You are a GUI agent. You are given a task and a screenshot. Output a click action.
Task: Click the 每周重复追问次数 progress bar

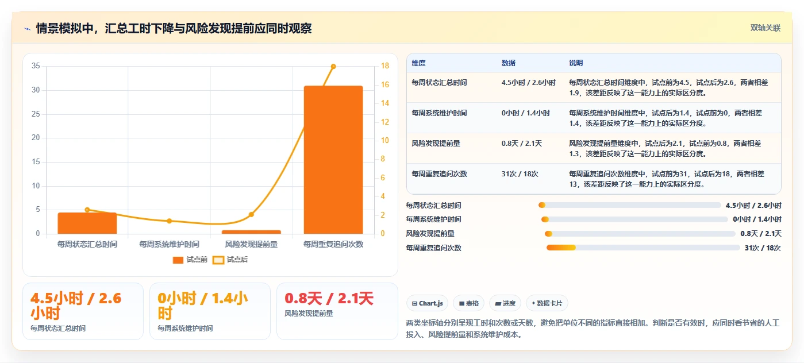click(643, 248)
